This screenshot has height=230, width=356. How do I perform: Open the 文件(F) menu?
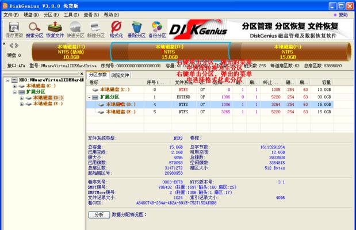(11, 15)
